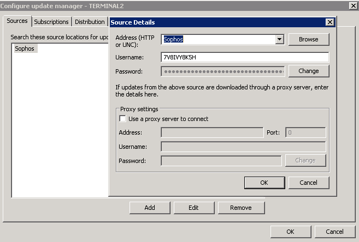The width and height of the screenshot is (359, 242).
Task: Switch to the Subscriptions tab
Action: (51, 22)
